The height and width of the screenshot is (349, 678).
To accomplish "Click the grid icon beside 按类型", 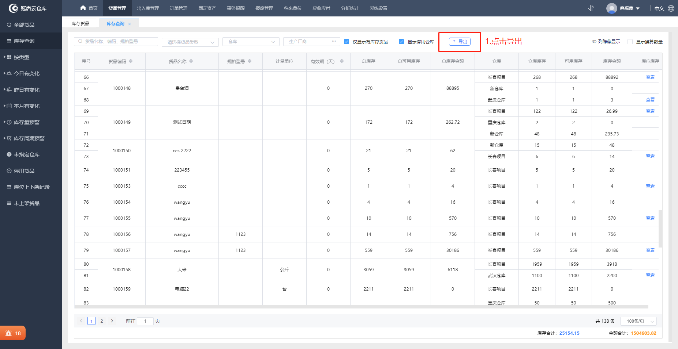I will pos(9,57).
